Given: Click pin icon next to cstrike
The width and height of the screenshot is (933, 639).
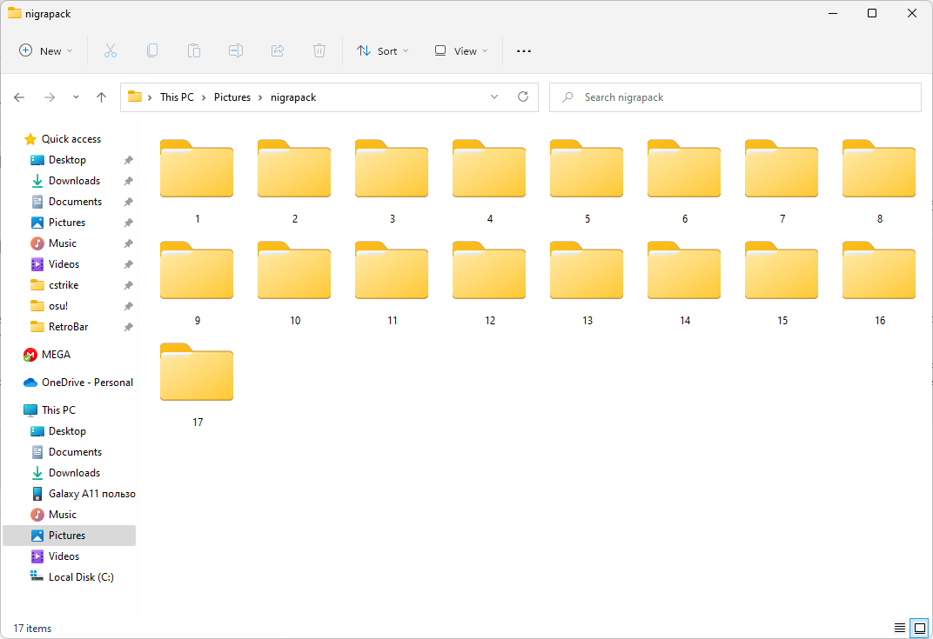Looking at the screenshot, I should 128,285.
